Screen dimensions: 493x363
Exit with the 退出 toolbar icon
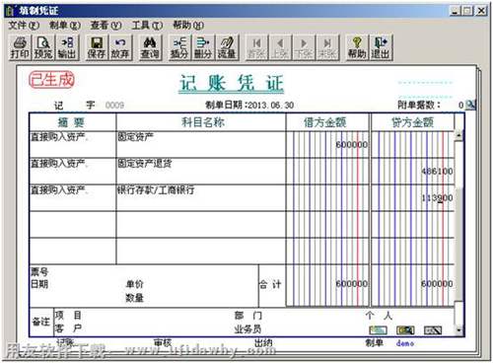coord(381,47)
